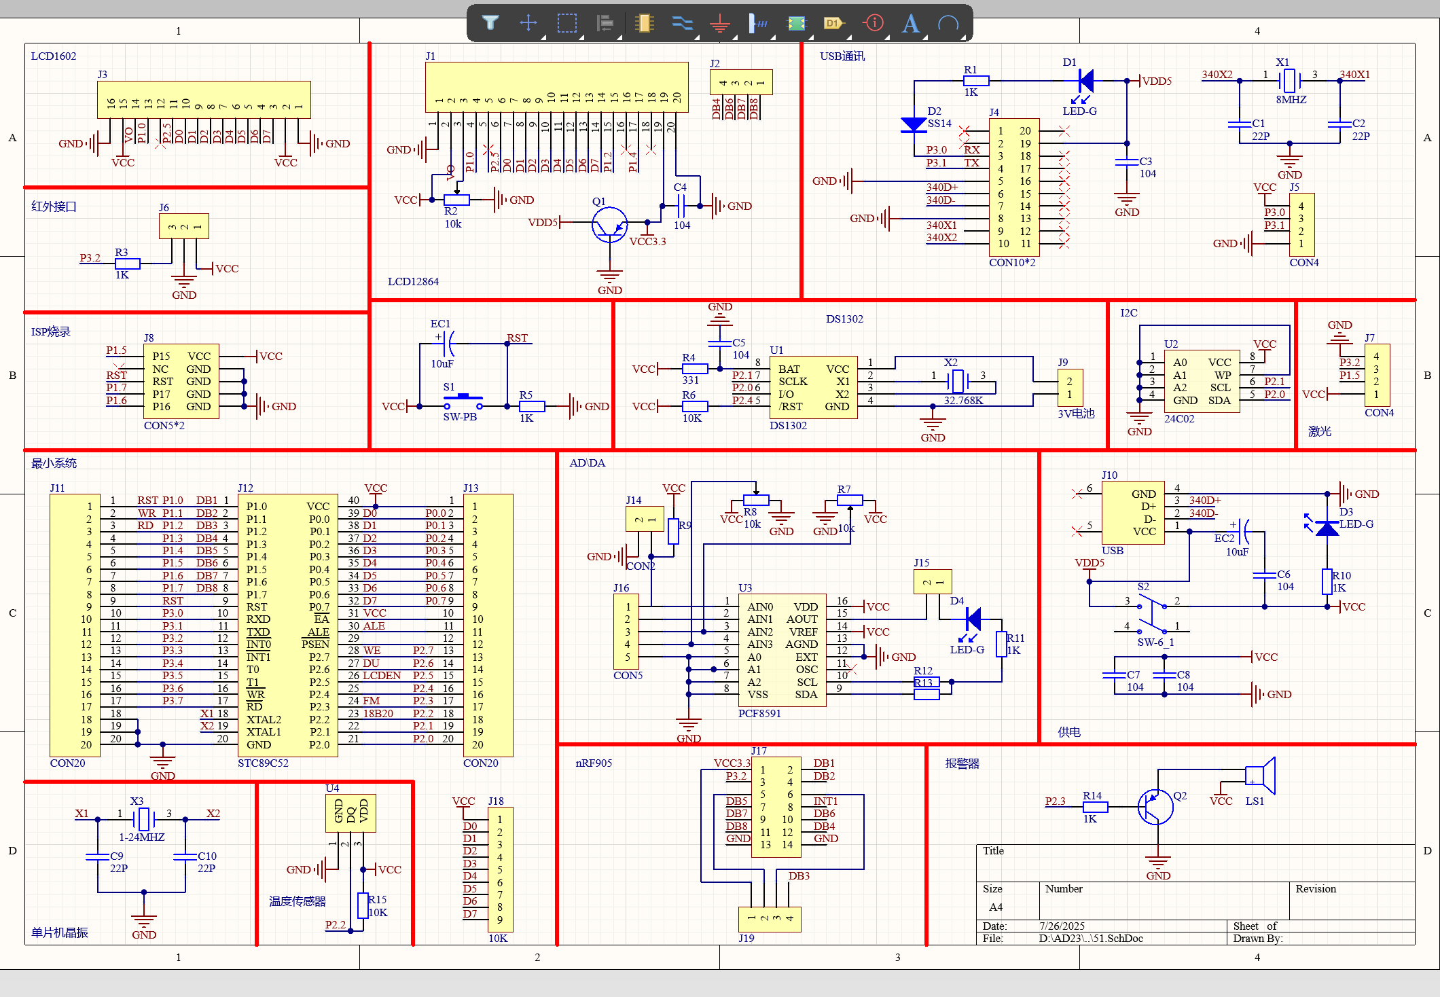Select the SW-6_1 power switch label
This screenshot has height=997, width=1440.
pyautogui.click(x=1155, y=642)
